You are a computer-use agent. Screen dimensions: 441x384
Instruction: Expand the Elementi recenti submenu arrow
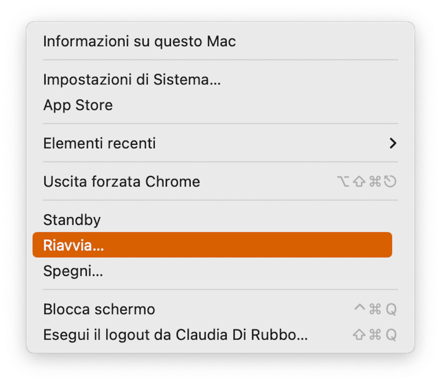[392, 143]
